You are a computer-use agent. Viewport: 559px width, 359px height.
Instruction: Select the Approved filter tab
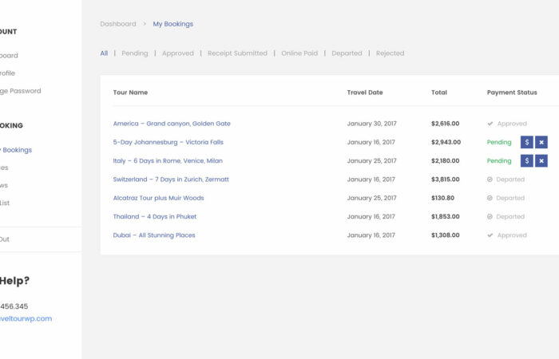[177, 53]
